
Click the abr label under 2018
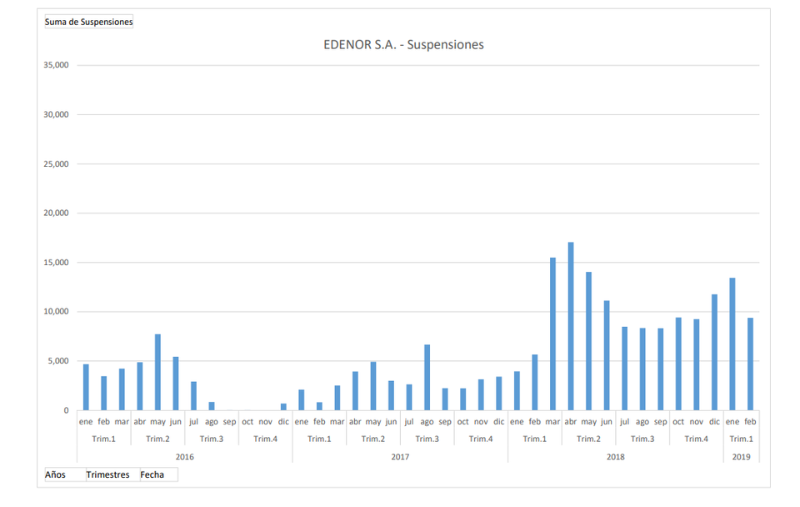(x=570, y=422)
